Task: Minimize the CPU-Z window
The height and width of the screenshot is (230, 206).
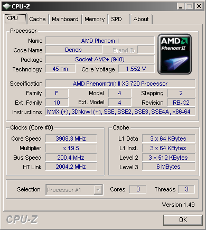Action: (181, 6)
